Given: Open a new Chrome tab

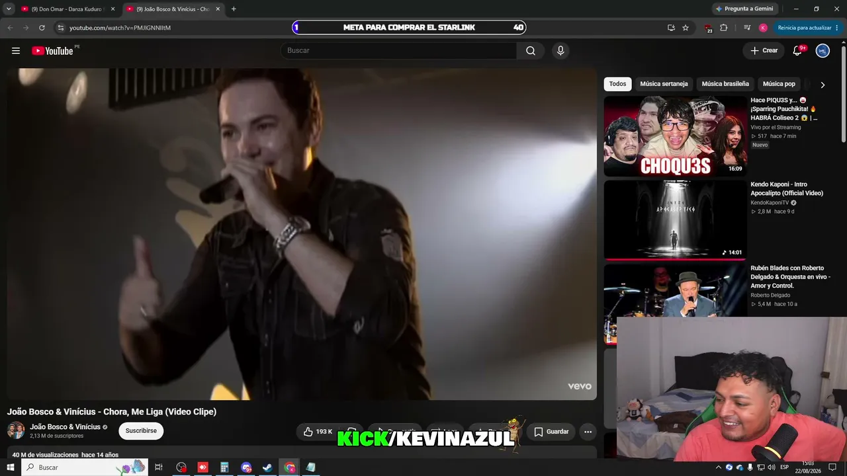Looking at the screenshot, I should click(x=234, y=9).
